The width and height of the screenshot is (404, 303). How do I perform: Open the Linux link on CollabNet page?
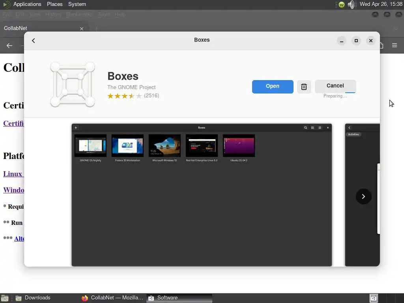click(x=13, y=174)
